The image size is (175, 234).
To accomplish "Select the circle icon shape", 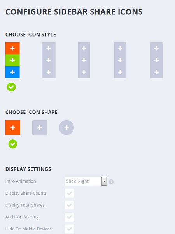I will (x=66, y=128).
